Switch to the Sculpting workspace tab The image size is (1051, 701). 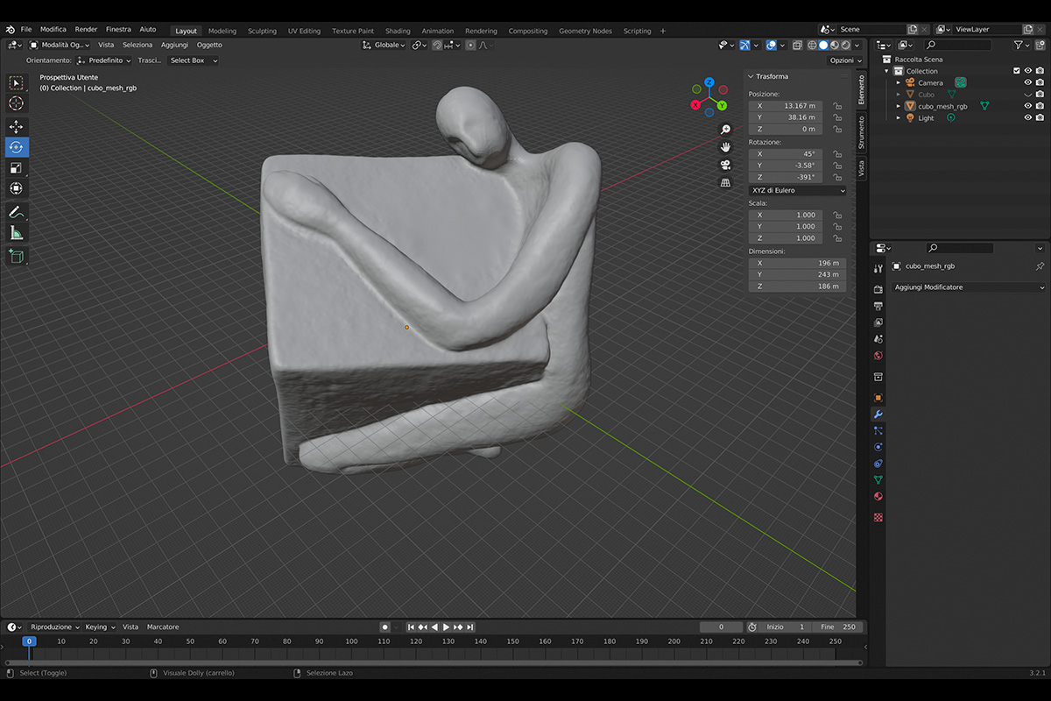pyautogui.click(x=262, y=31)
